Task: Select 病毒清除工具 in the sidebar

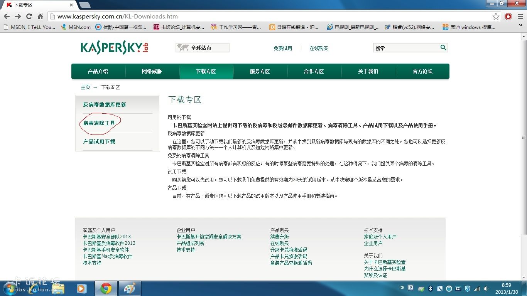Action: coord(99,123)
